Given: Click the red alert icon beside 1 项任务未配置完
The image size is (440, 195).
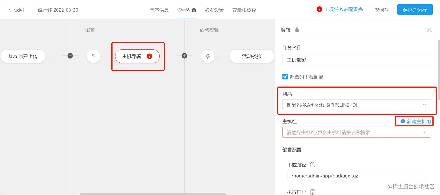Looking at the screenshot, I should pos(319,9).
